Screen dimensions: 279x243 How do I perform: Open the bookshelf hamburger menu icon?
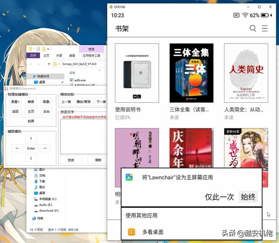click(x=265, y=28)
